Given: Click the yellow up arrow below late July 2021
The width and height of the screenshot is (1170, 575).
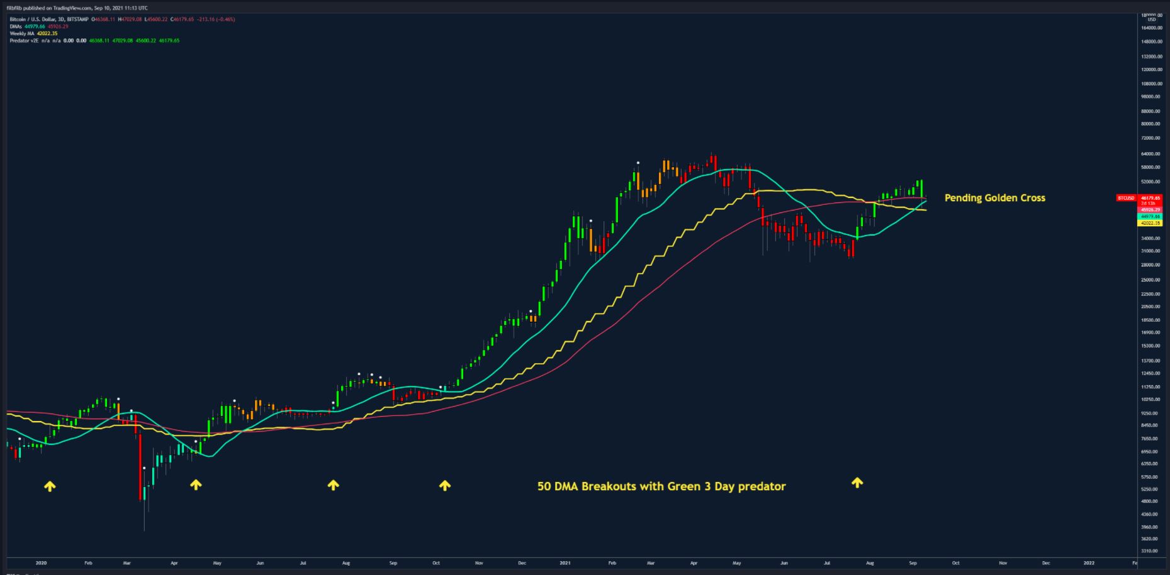Looking at the screenshot, I should pos(857,483).
